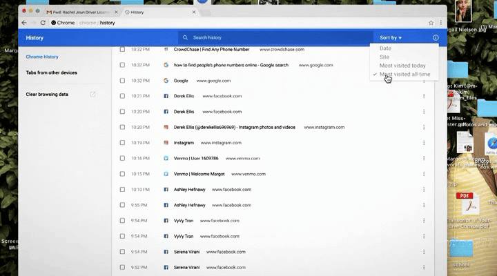
Task: Open the more-actions menu for the Instagram 10:19 PM entry
Action: (424, 143)
